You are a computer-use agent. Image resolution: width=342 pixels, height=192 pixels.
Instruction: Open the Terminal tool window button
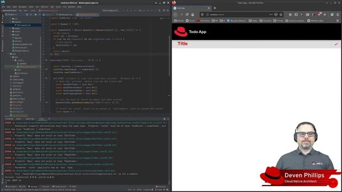coord(33,187)
